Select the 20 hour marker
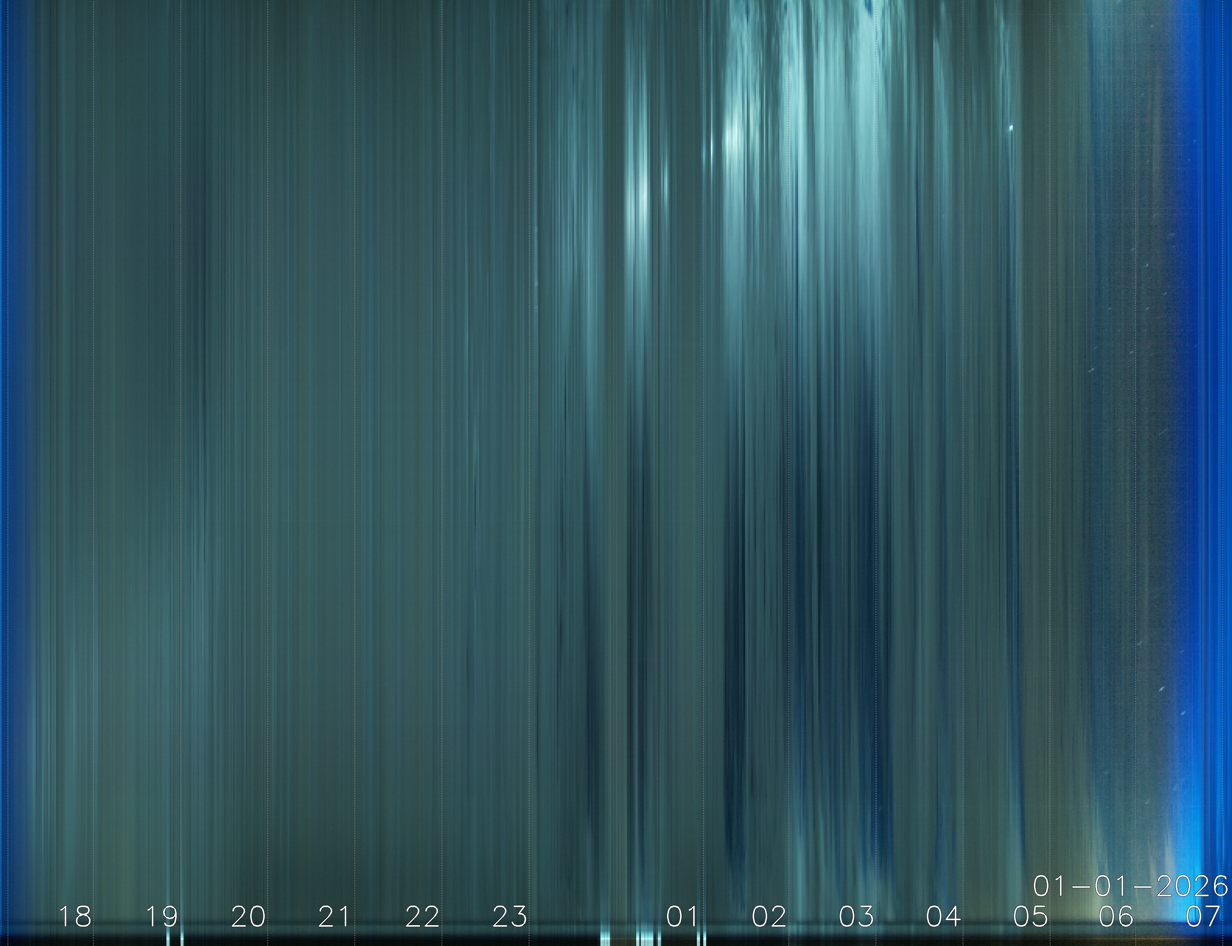This screenshot has width=1232, height=946. [x=249, y=917]
